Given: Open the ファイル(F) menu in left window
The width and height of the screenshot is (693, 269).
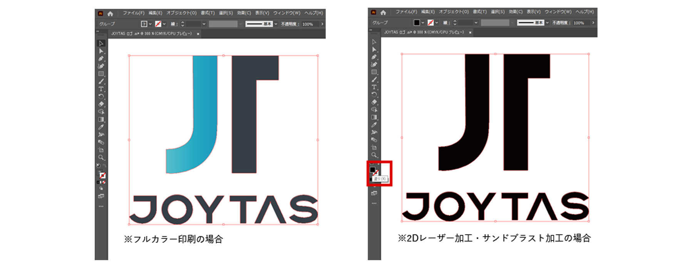Looking at the screenshot, I should point(134,13).
